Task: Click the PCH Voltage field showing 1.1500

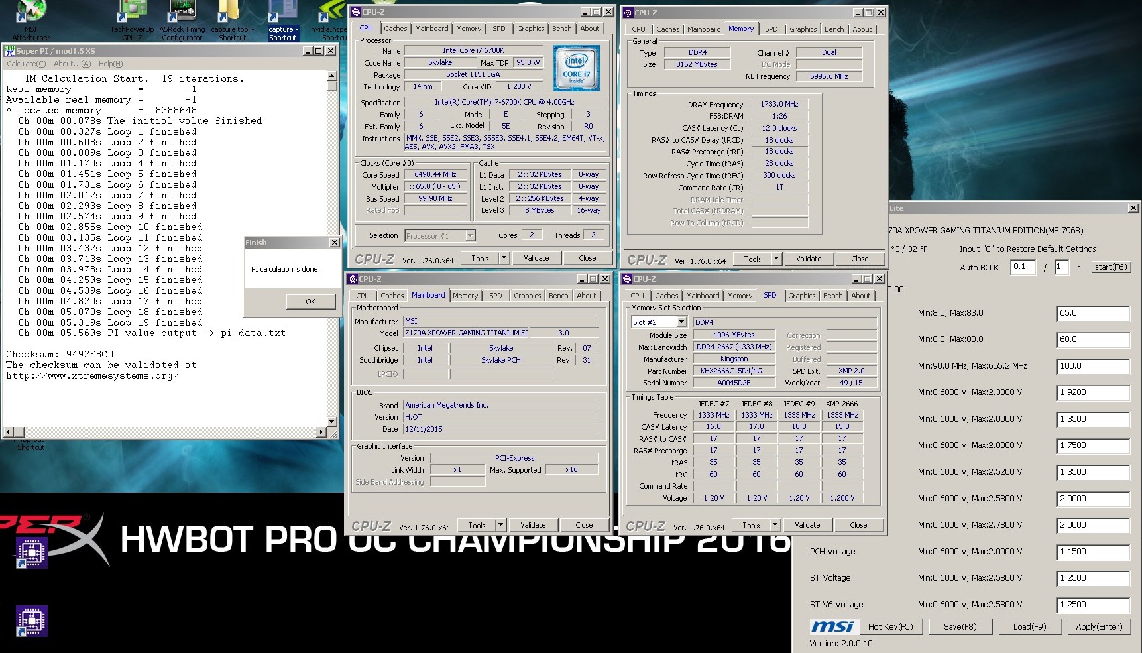Action: point(1093,552)
